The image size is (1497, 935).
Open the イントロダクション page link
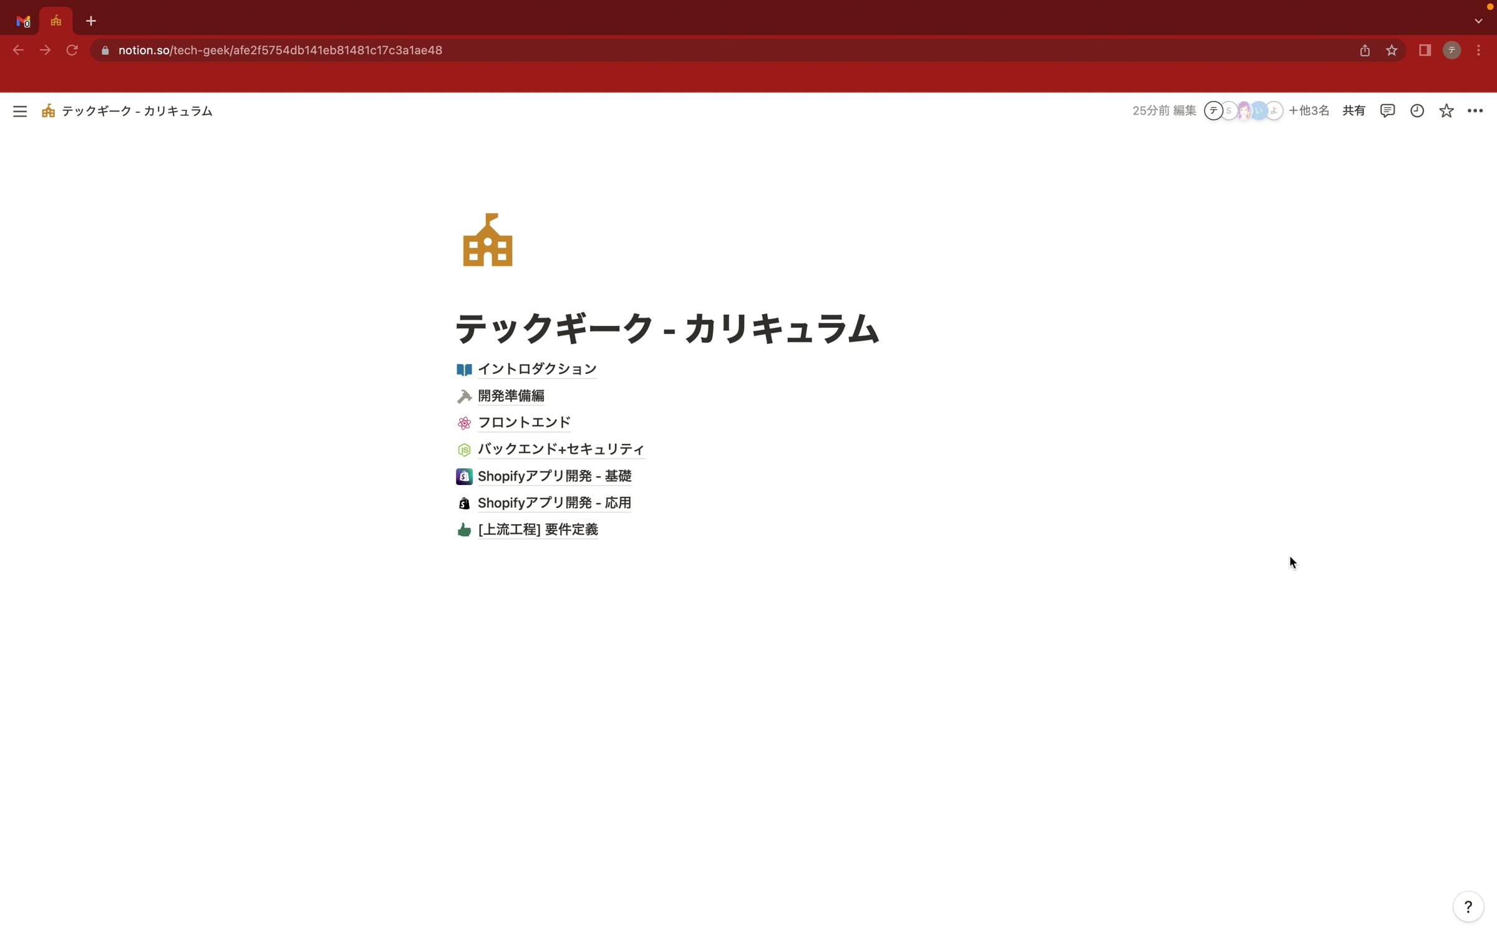click(537, 369)
